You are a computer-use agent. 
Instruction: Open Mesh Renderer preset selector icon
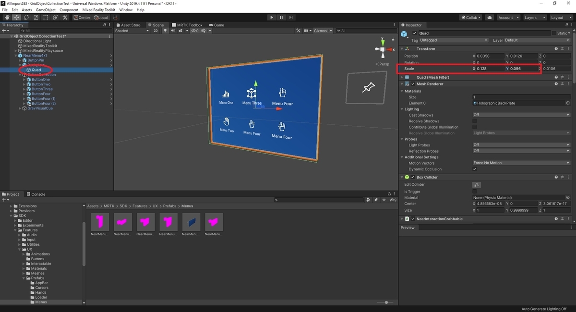click(562, 84)
